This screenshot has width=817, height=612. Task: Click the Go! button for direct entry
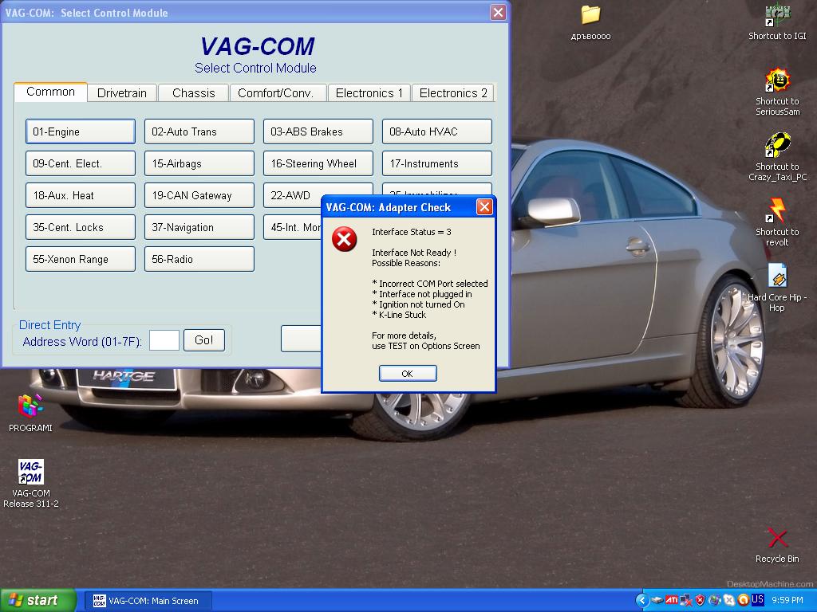203,340
